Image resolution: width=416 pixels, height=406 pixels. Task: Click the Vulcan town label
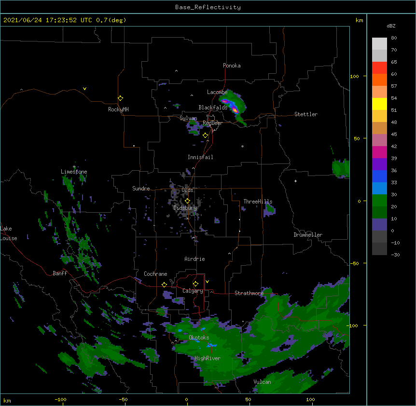(x=262, y=382)
